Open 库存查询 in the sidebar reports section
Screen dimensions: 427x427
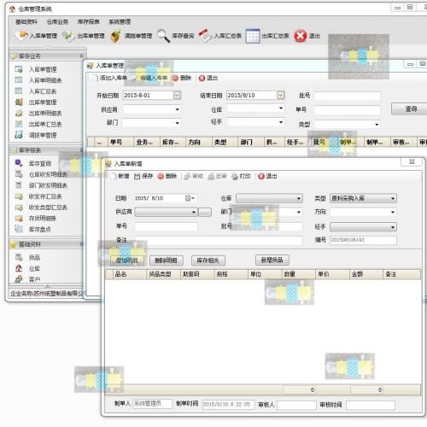pyautogui.click(x=40, y=163)
